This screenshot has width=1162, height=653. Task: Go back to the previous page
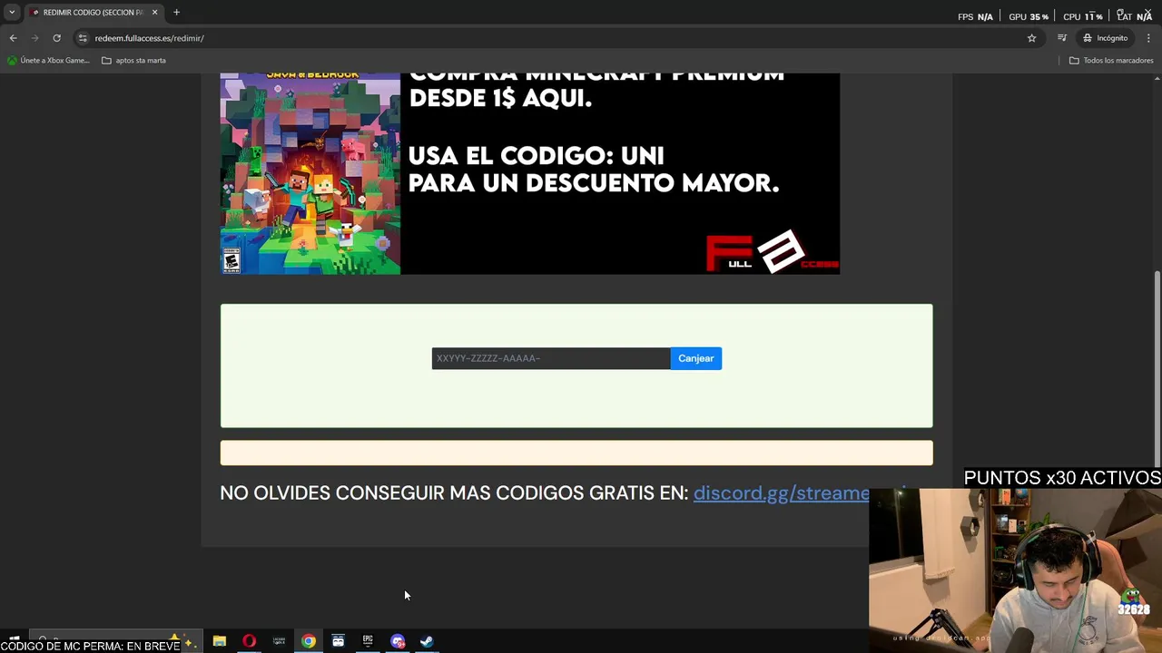[x=13, y=38]
